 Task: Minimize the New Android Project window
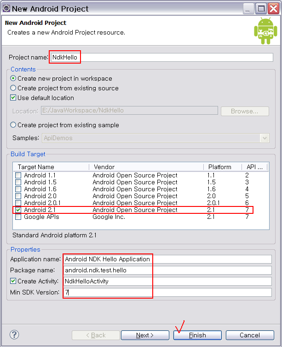(x=248, y=9)
